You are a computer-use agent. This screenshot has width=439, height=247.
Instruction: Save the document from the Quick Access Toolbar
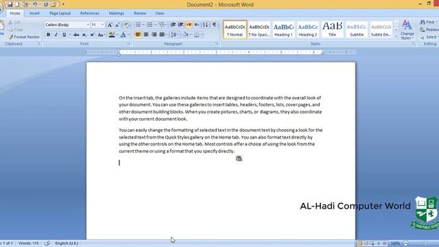(10, 5)
